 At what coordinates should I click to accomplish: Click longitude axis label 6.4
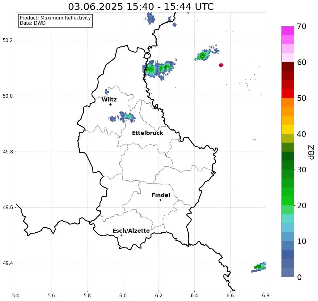pos(194,295)
